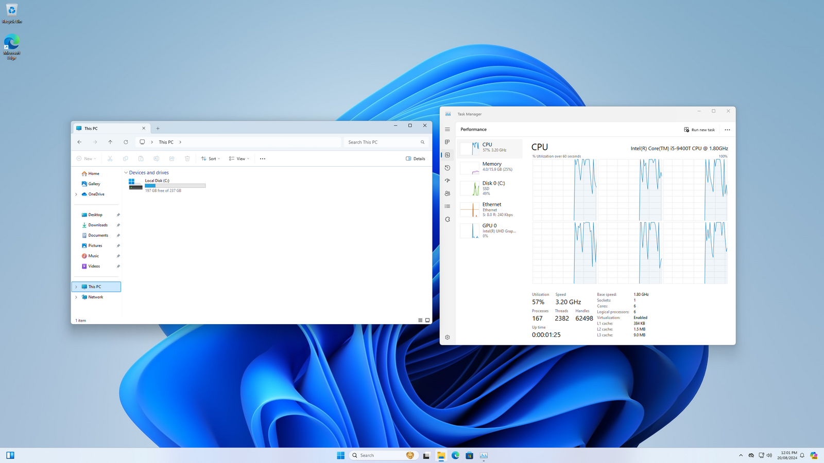Open the View dropdown menu
The height and width of the screenshot is (463, 824).
tap(239, 158)
